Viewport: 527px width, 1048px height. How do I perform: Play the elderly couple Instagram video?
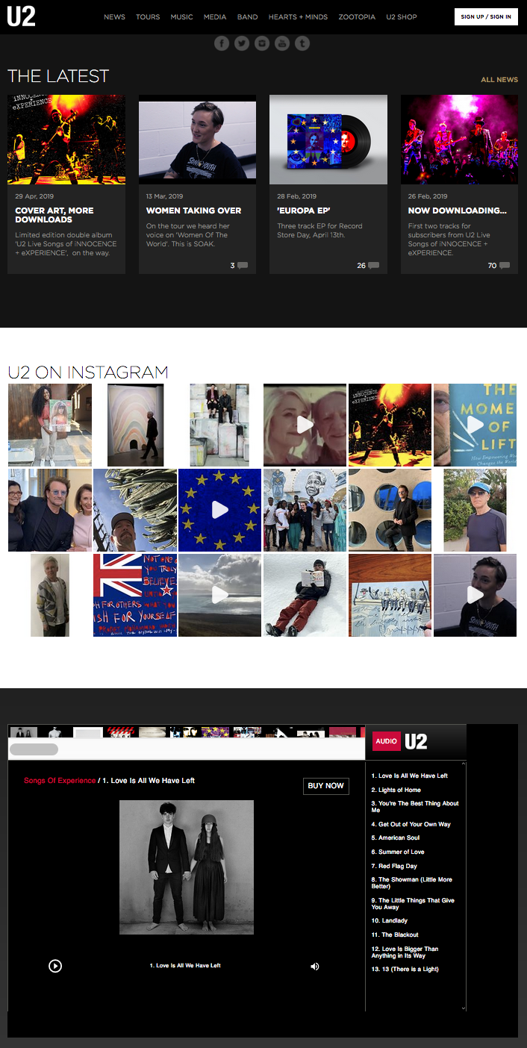305,425
